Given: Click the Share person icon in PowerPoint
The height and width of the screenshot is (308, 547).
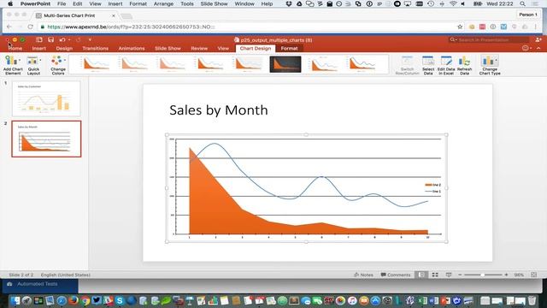Looking at the screenshot, I should pyautogui.click(x=538, y=40).
